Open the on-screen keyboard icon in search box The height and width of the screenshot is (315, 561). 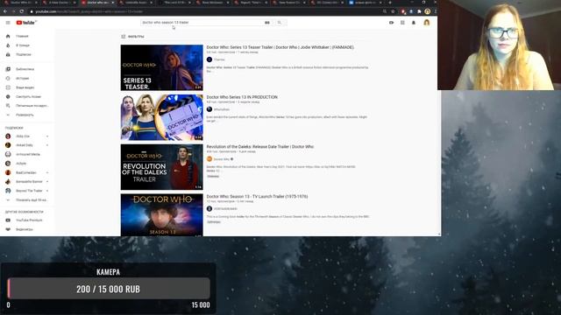(266, 23)
